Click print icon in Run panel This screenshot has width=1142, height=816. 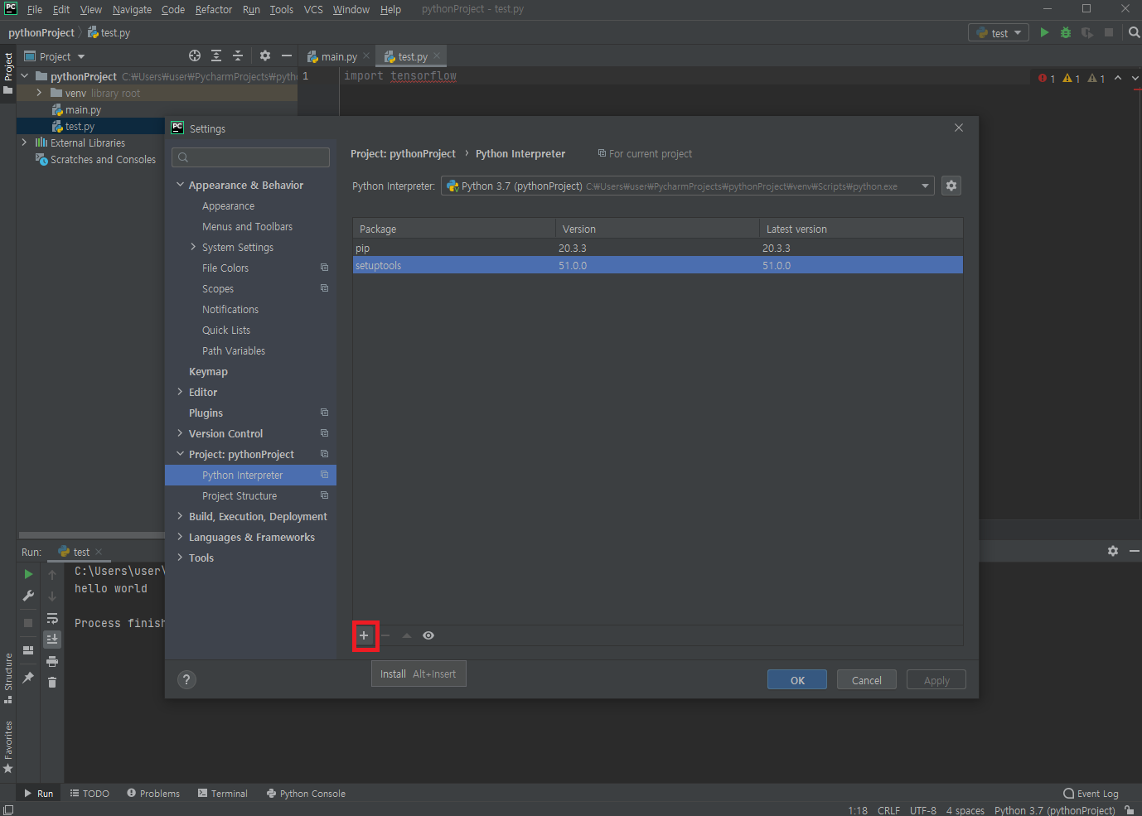click(x=52, y=661)
